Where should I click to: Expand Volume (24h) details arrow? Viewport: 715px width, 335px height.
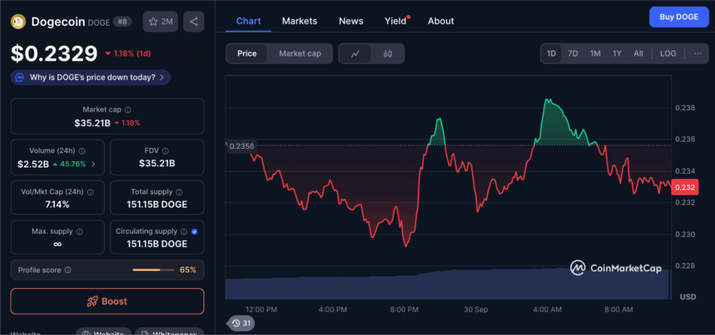click(x=94, y=165)
